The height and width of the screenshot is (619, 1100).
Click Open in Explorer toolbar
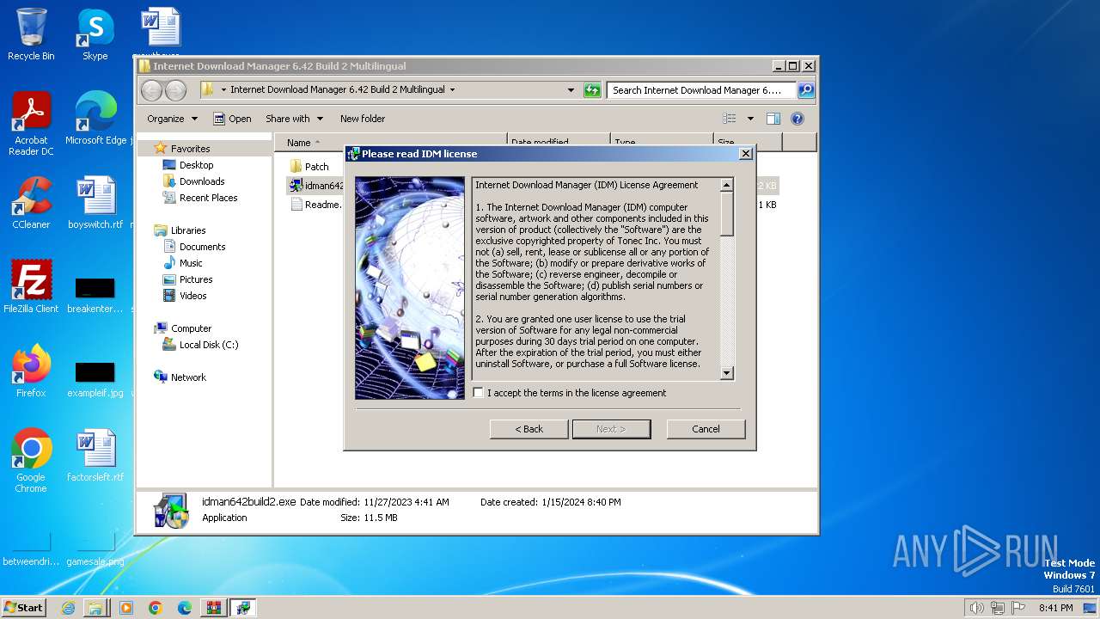coord(232,119)
